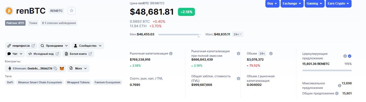The image size is (366, 102).
Task: Click info icon beside Максимальное предложение
Action: click(340, 86)
